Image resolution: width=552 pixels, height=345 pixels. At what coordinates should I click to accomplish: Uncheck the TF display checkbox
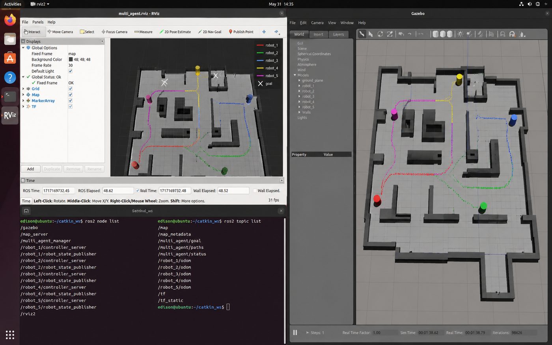(70, 107)
